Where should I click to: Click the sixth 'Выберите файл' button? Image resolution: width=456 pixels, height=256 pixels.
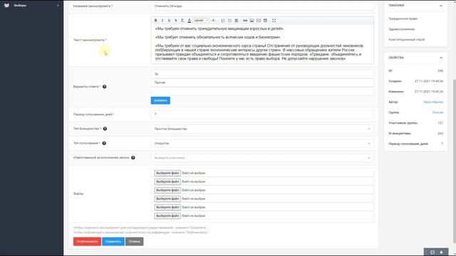coord(167,215)
